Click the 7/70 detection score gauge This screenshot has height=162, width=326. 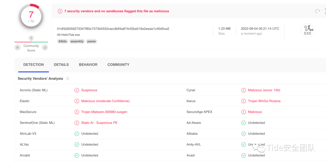(31, 16)
